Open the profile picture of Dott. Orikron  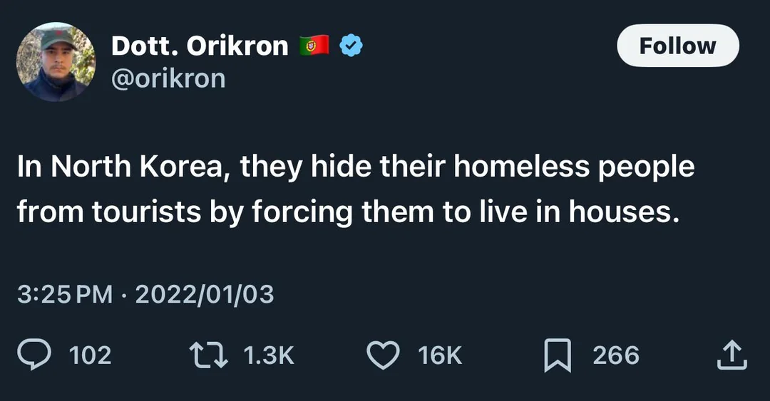pyautogui.click(x=56, y=61)
